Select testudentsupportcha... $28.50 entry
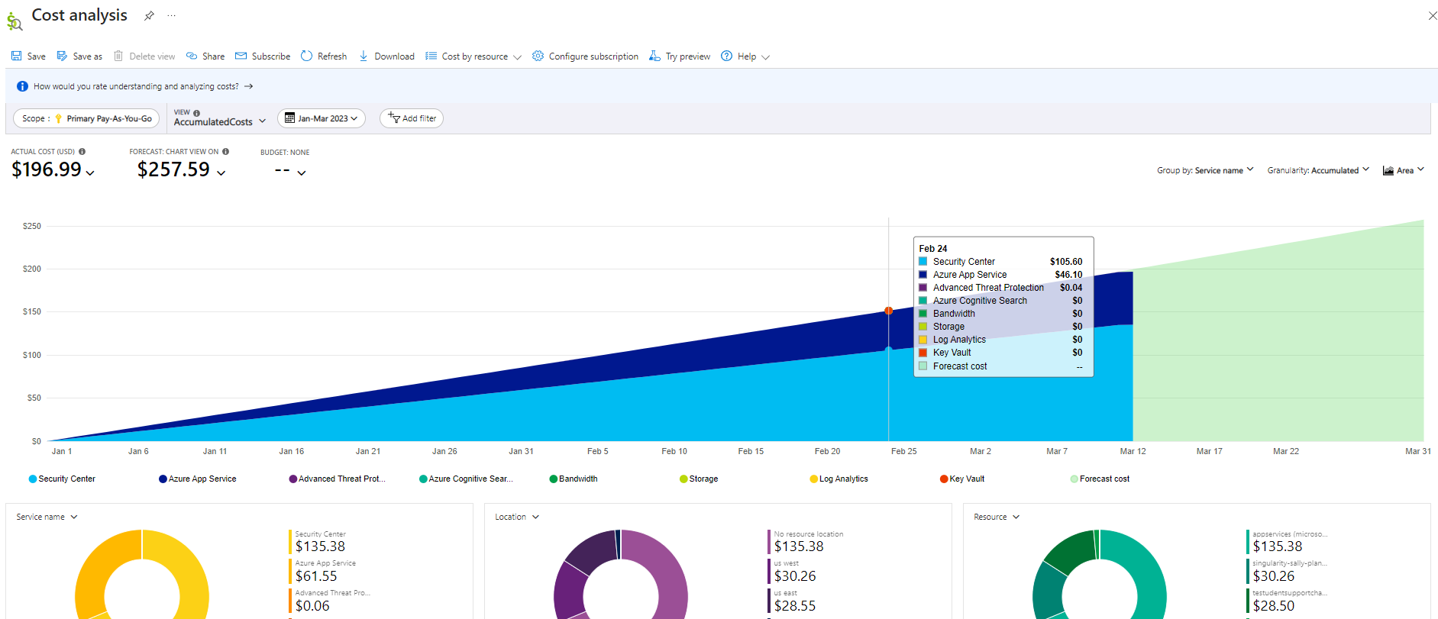 [x=1287, y=601]
